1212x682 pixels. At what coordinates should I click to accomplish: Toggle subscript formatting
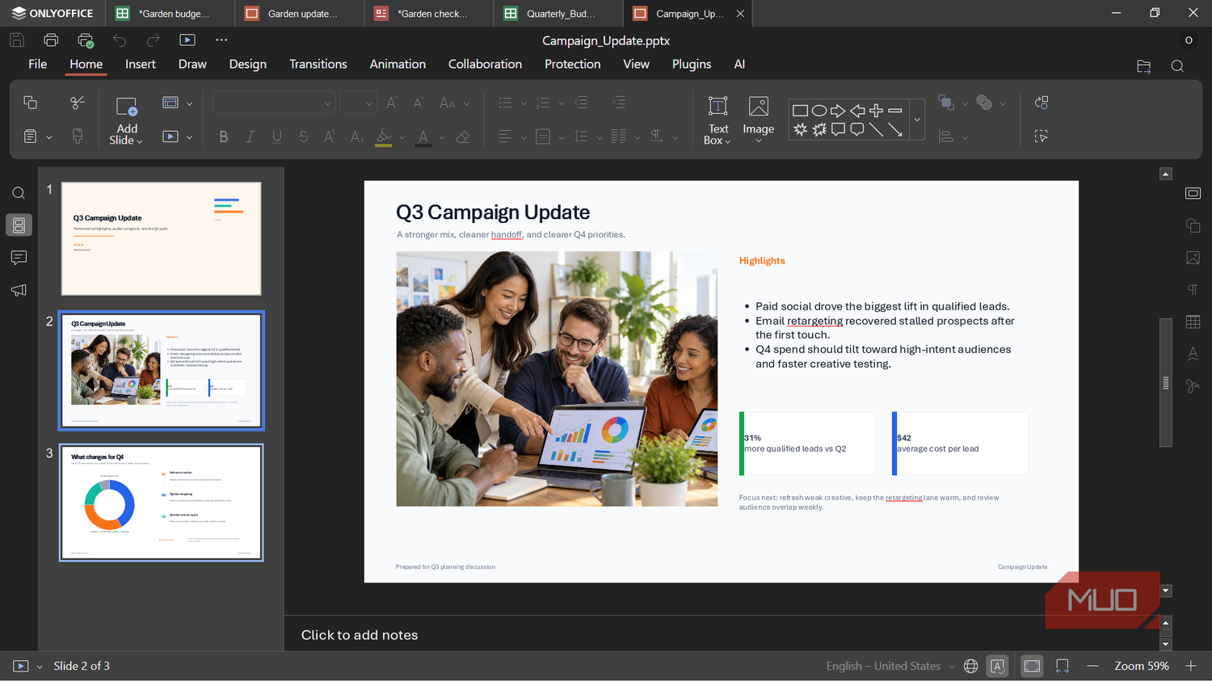click(x=356, y=137)
